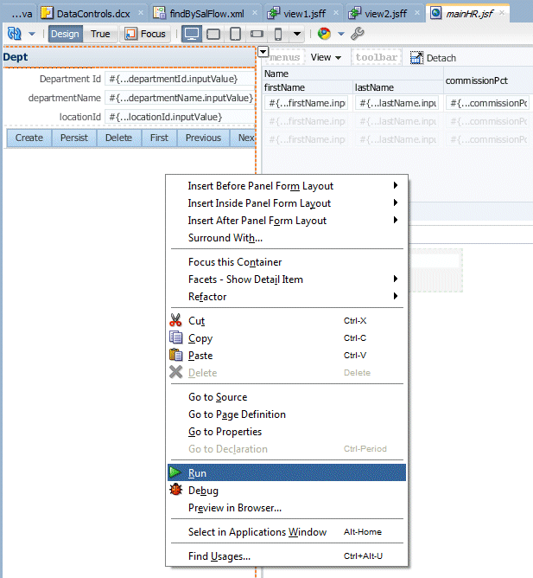Select the landscape tablet preview icon

tap(213, 34)
